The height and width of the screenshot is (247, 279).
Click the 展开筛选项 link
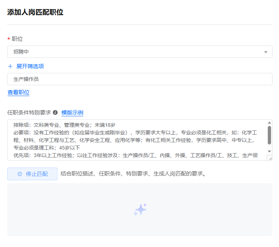click(30, 66)
